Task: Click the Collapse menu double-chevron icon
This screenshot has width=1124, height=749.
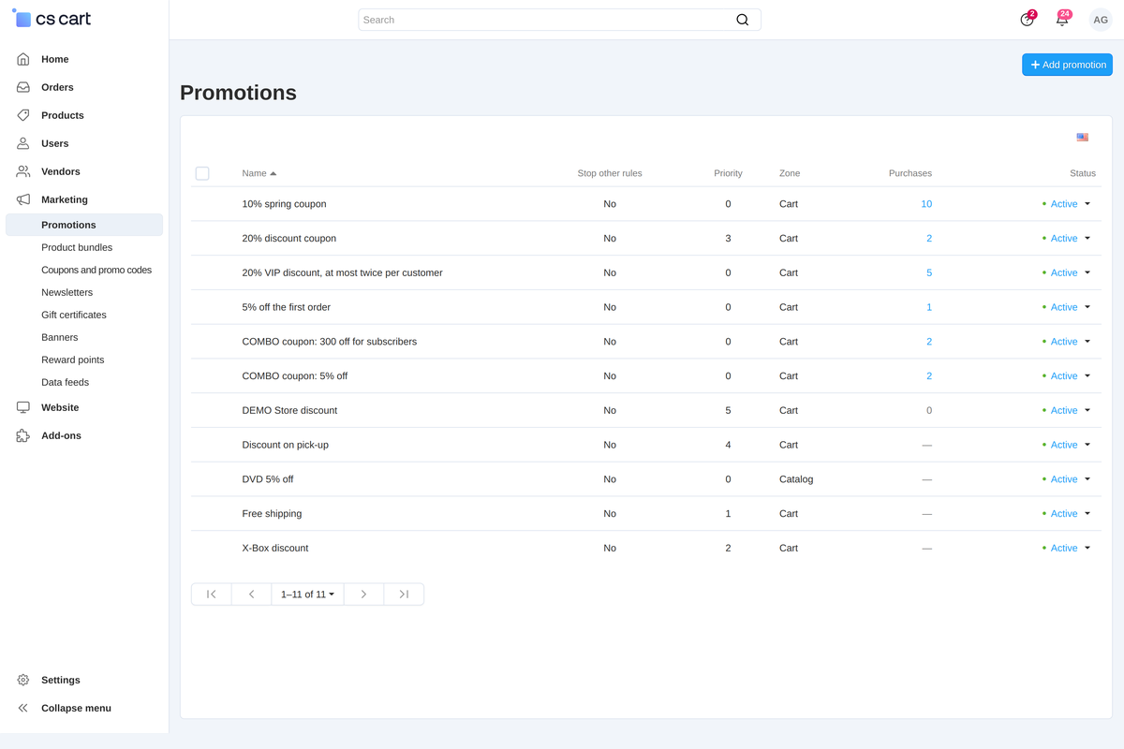Action: click(x=23, y=708)
